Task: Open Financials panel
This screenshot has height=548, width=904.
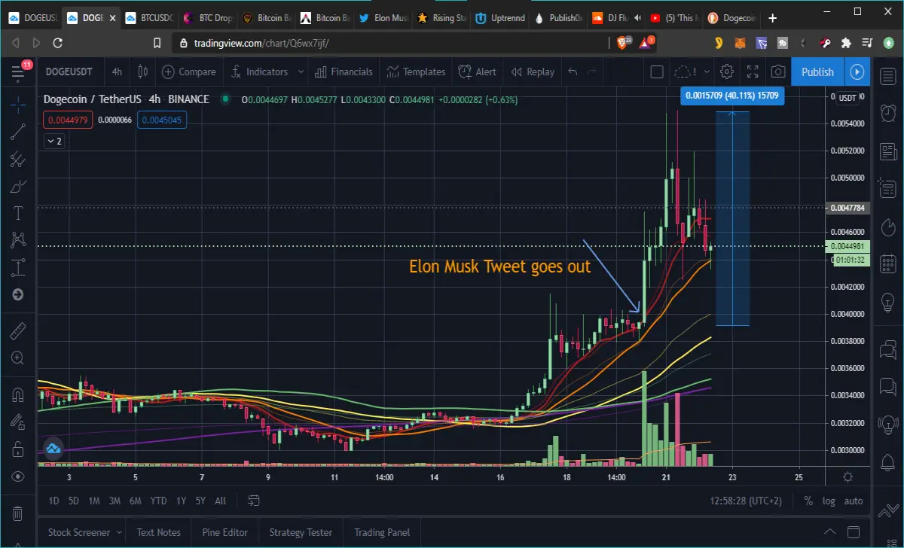Action: [344, 72]
